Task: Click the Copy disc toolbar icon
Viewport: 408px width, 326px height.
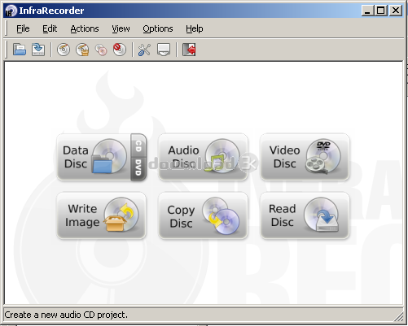Action: click(101, 50)
